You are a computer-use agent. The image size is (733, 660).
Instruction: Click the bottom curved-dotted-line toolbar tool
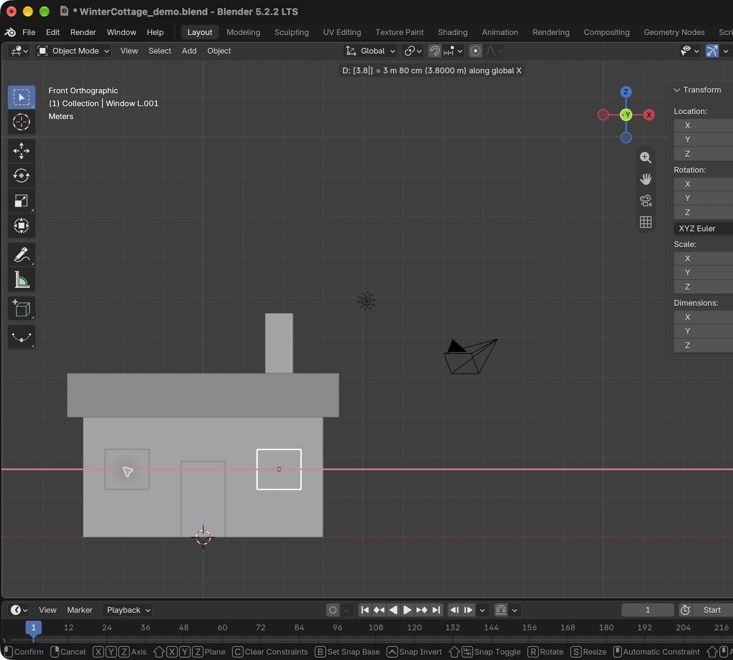(21, 337)
